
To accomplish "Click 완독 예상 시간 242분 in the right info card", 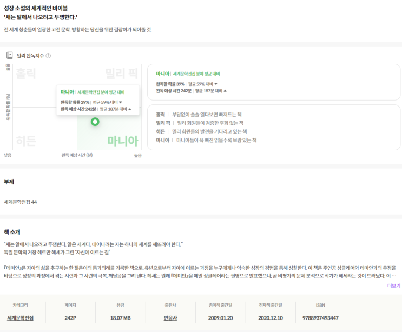I will [174, 91].
